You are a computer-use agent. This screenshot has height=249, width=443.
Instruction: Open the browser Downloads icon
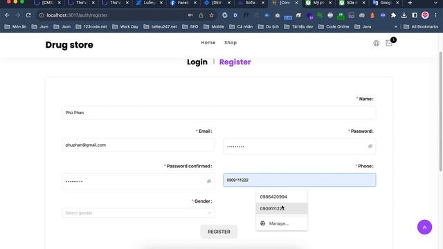[404, 15]
